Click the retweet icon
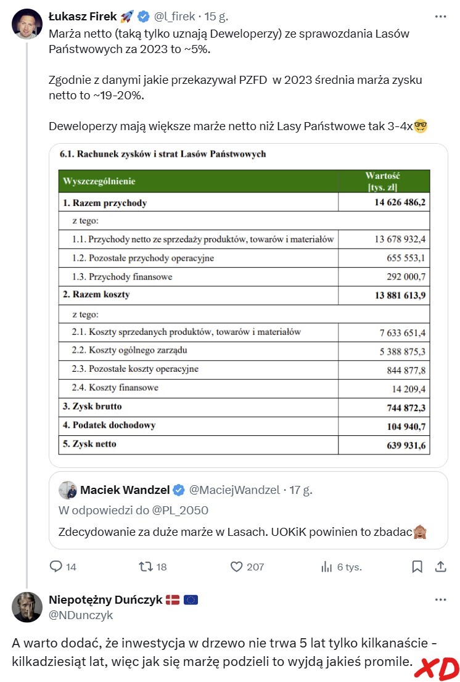The image size is (460, 682). pos(146,567)
